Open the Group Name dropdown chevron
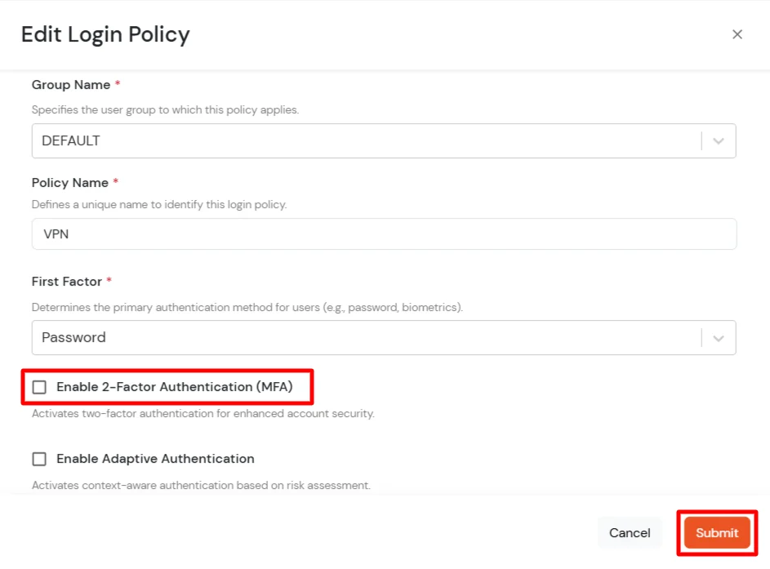The image size is (770, 569). tap(719, 140)
